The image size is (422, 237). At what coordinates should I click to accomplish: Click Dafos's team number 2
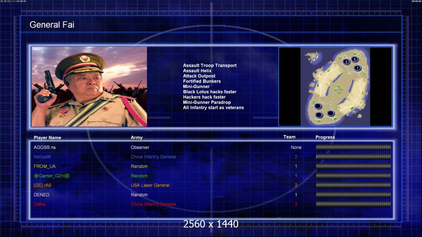coord(296,204)
